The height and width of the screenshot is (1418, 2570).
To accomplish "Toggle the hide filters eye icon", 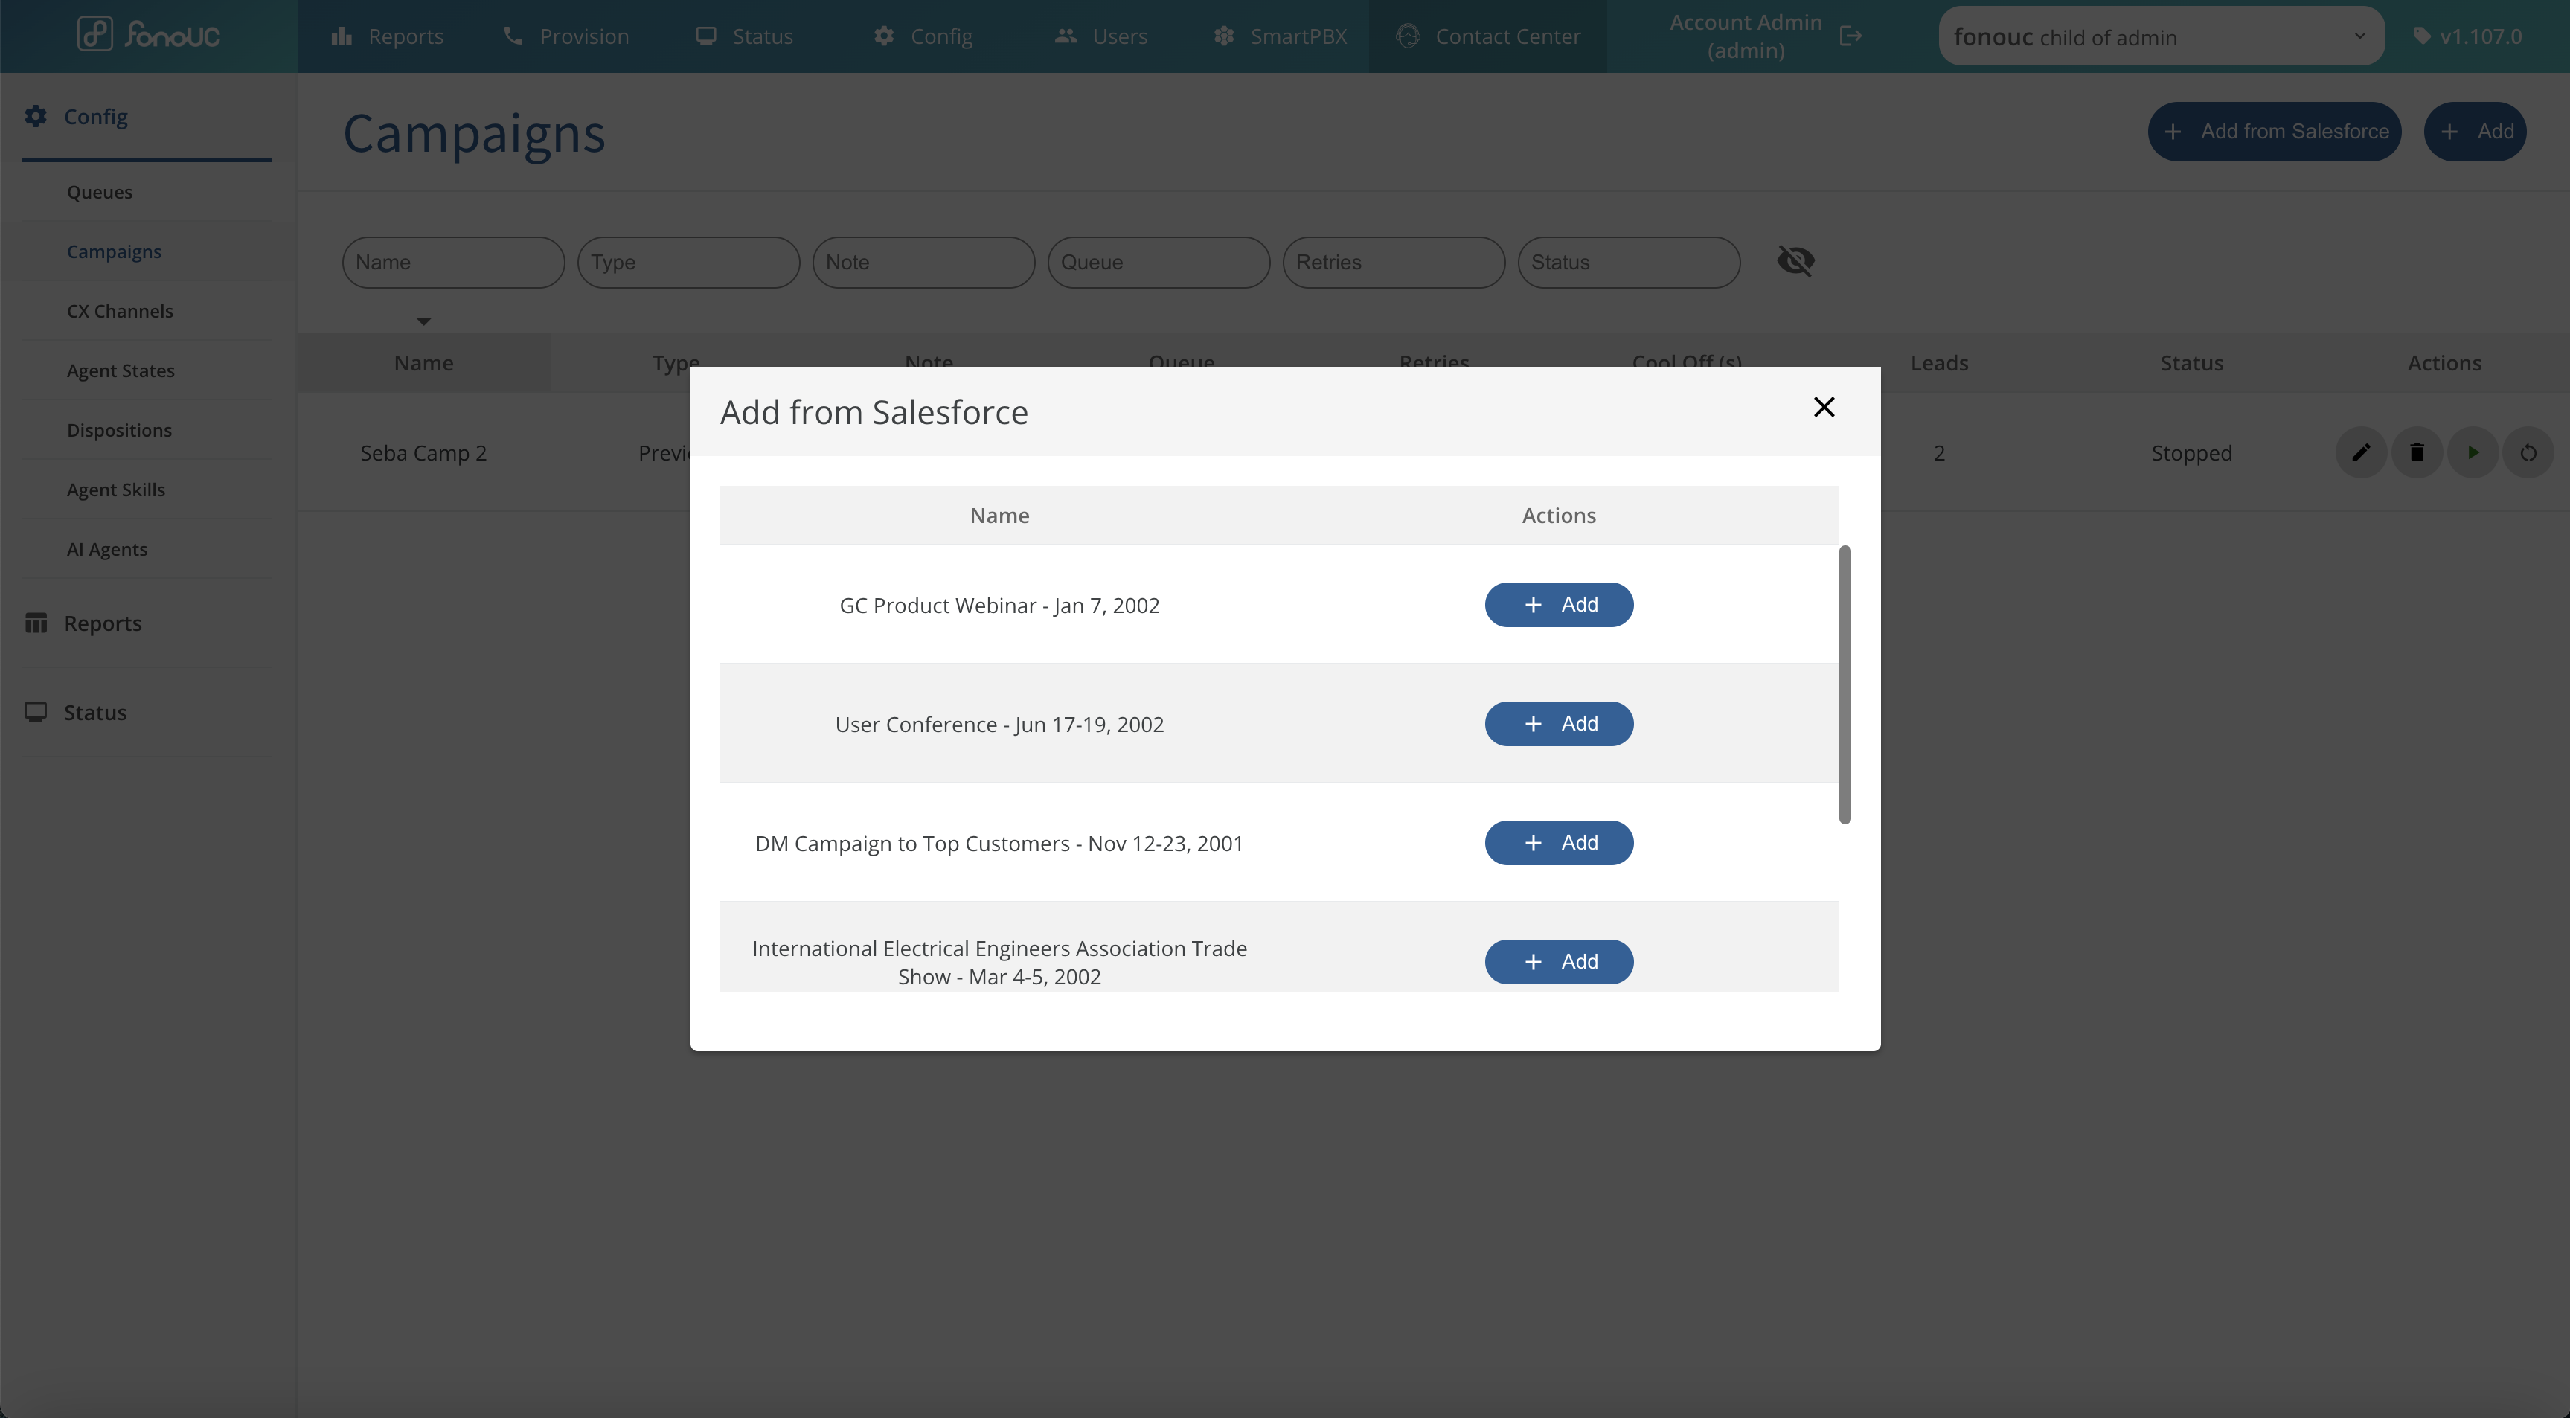I will (1796, 261).
